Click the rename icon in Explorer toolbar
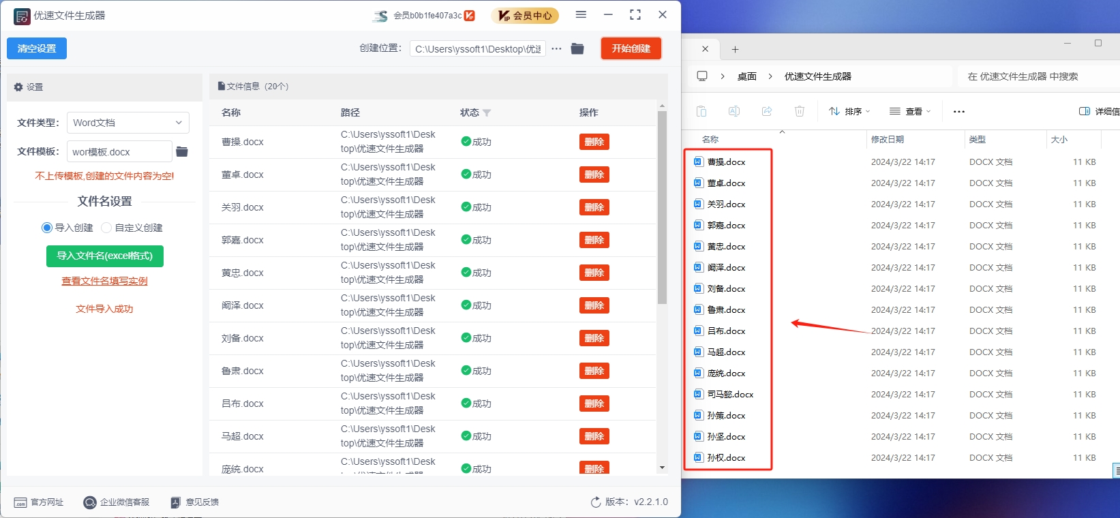Viewport: 1120px width, 518px height. pyautogui.click(x=734, y=111)
